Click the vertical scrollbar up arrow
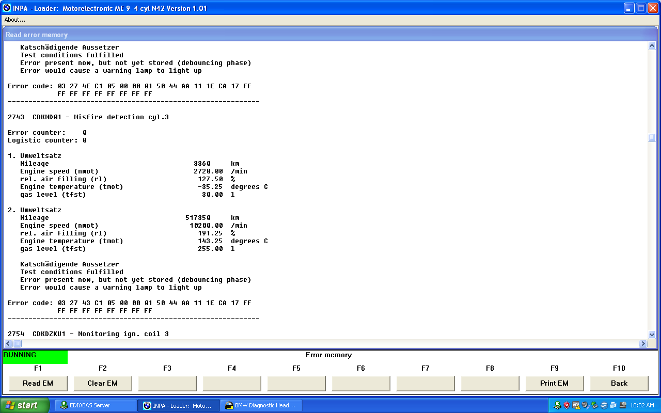 click(652, 46)
